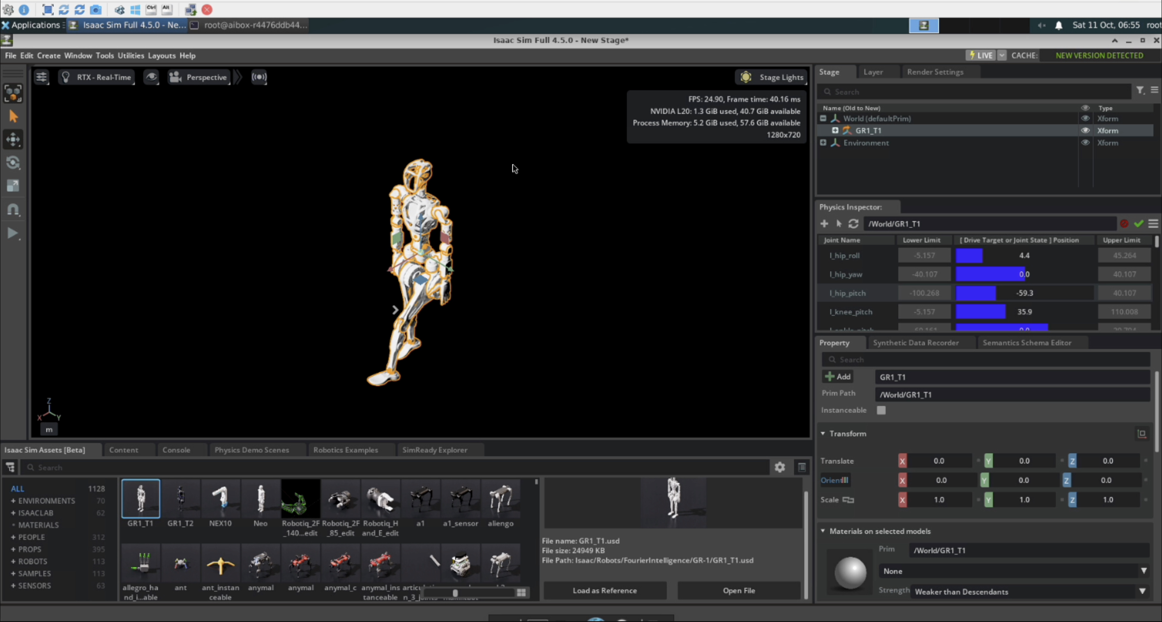Viewport: 1162px width, 622px height.
Task: Click the Stage filter funnel icon
Action: point(1140,91)
